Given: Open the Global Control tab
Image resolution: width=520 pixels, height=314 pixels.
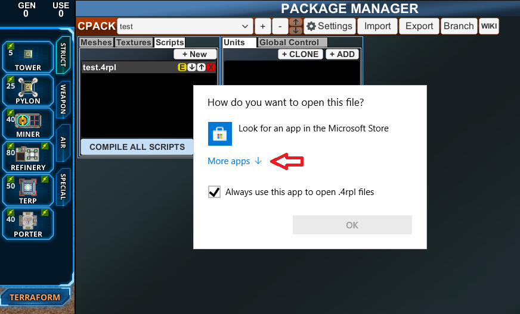Looking at the screenshot, I should (x=289, y=42).
